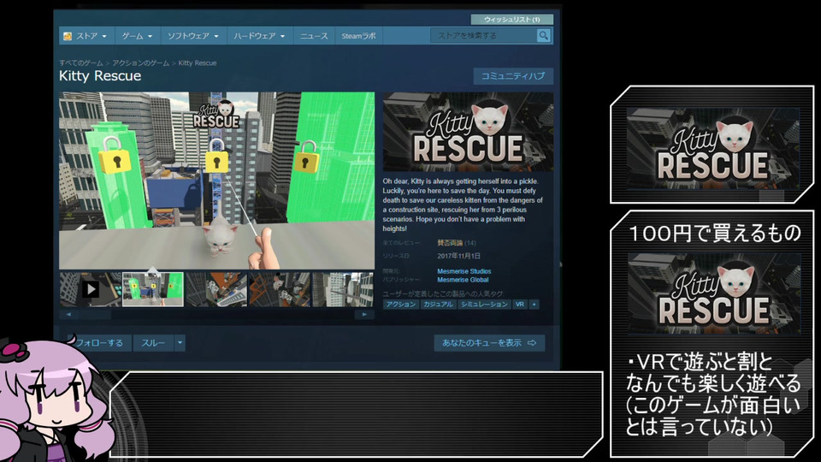Select the green locked buildings screenshot thumbnail
Image resolution: width=821 pixels, height=462 pixels.
coord(153,289)
